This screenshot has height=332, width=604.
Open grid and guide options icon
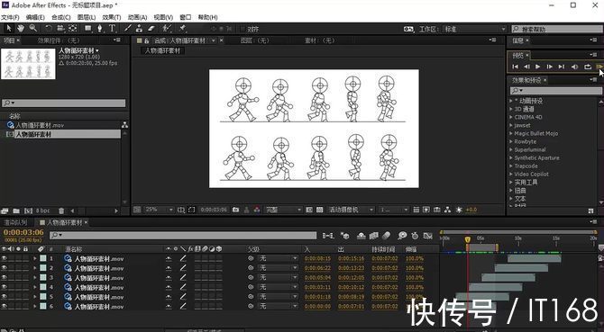coord(181,210)
